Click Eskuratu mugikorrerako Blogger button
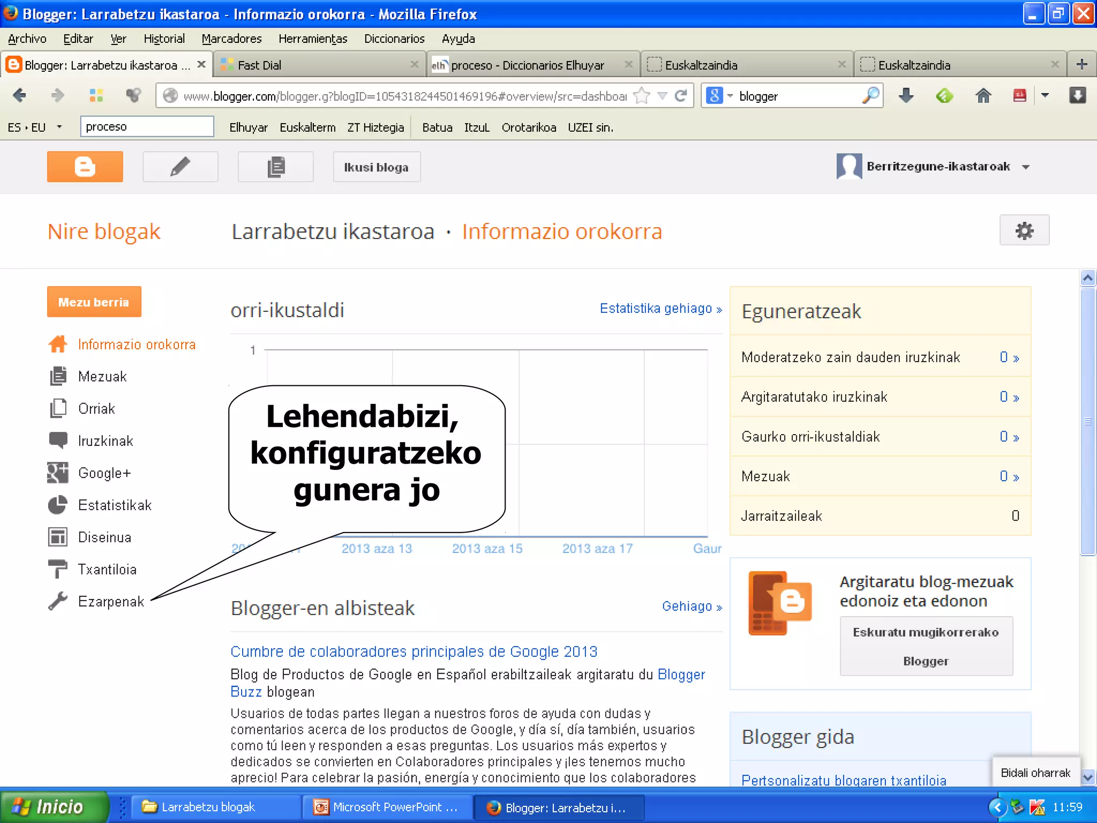 tap(926, 646)
